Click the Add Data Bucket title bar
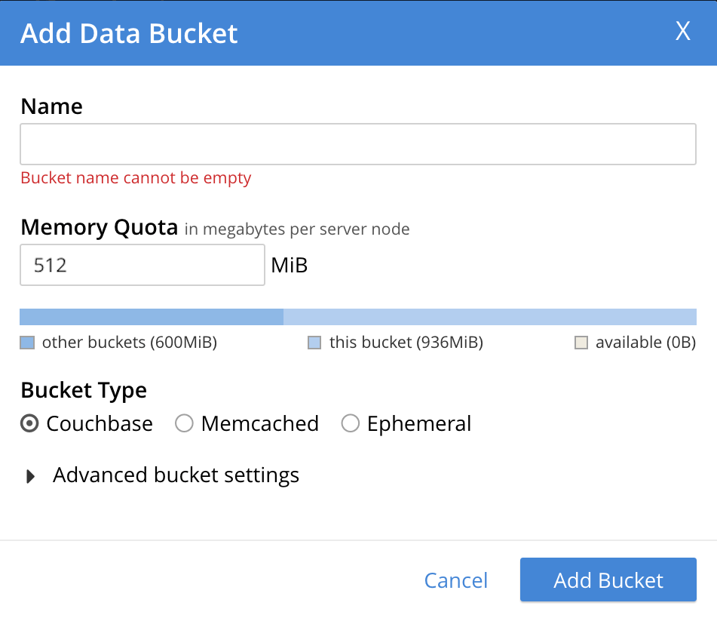 point(128,33)
